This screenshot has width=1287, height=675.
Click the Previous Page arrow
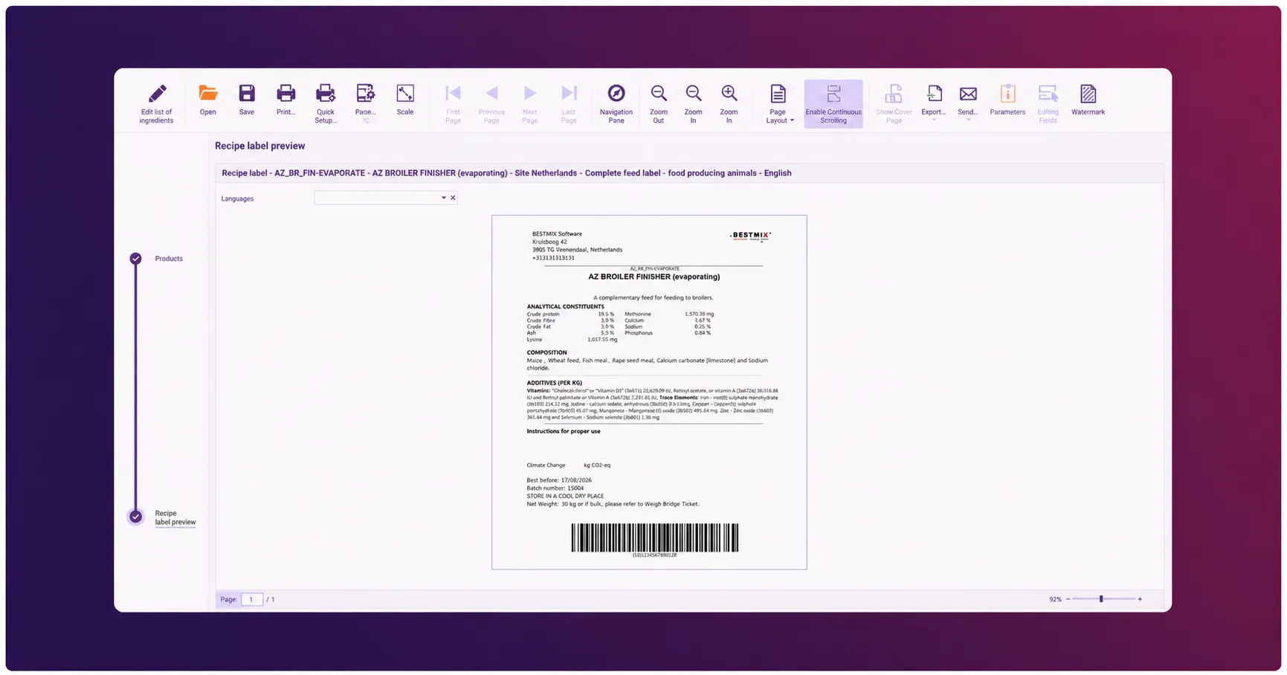(491, 93)
